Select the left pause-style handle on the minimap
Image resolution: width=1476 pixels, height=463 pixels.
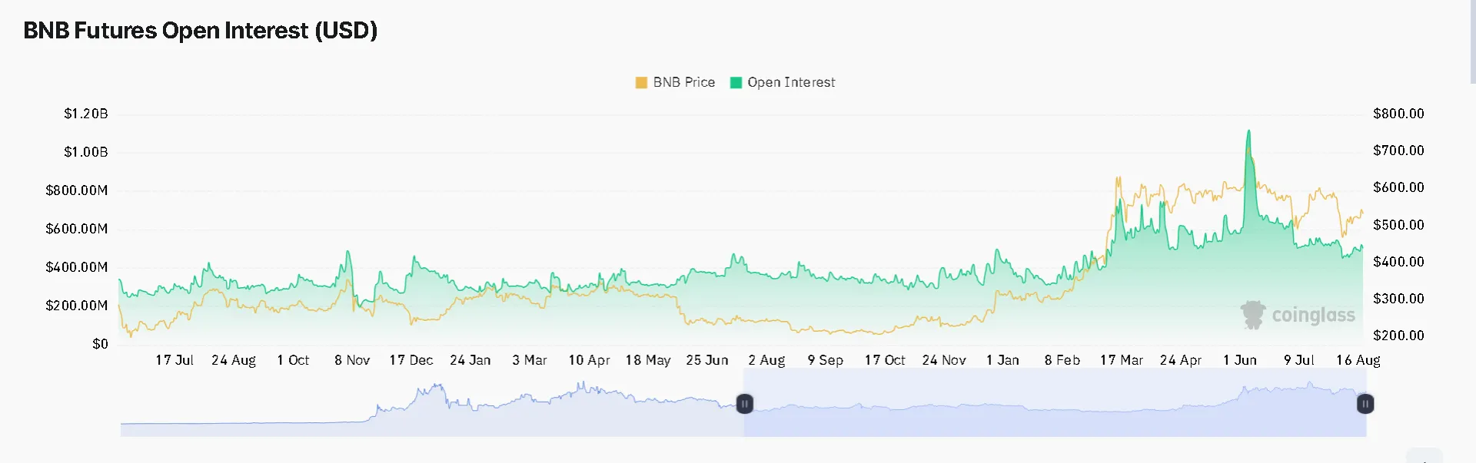[x=744, y=403]
